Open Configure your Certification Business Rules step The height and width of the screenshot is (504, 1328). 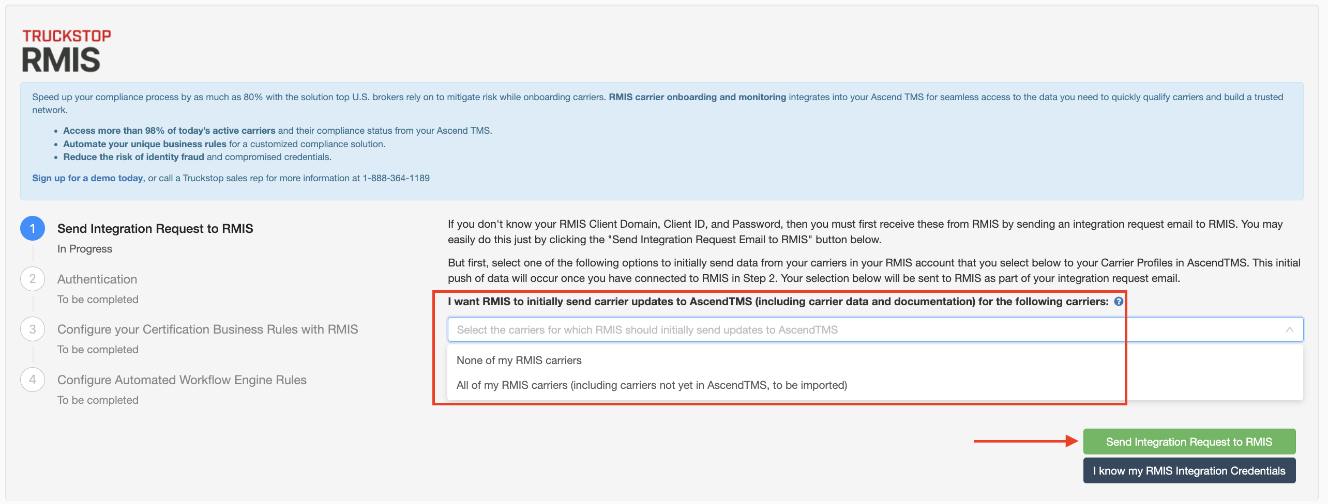coord(207,329)
